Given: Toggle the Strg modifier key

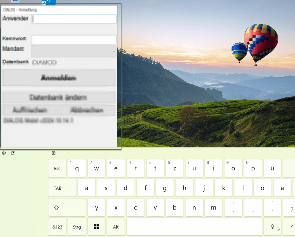Looking at the screenshot, I should [x=77, y=227].
